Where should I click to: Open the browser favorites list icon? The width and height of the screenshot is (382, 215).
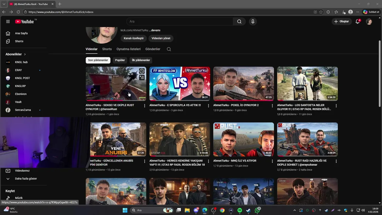tap(336, 12)
